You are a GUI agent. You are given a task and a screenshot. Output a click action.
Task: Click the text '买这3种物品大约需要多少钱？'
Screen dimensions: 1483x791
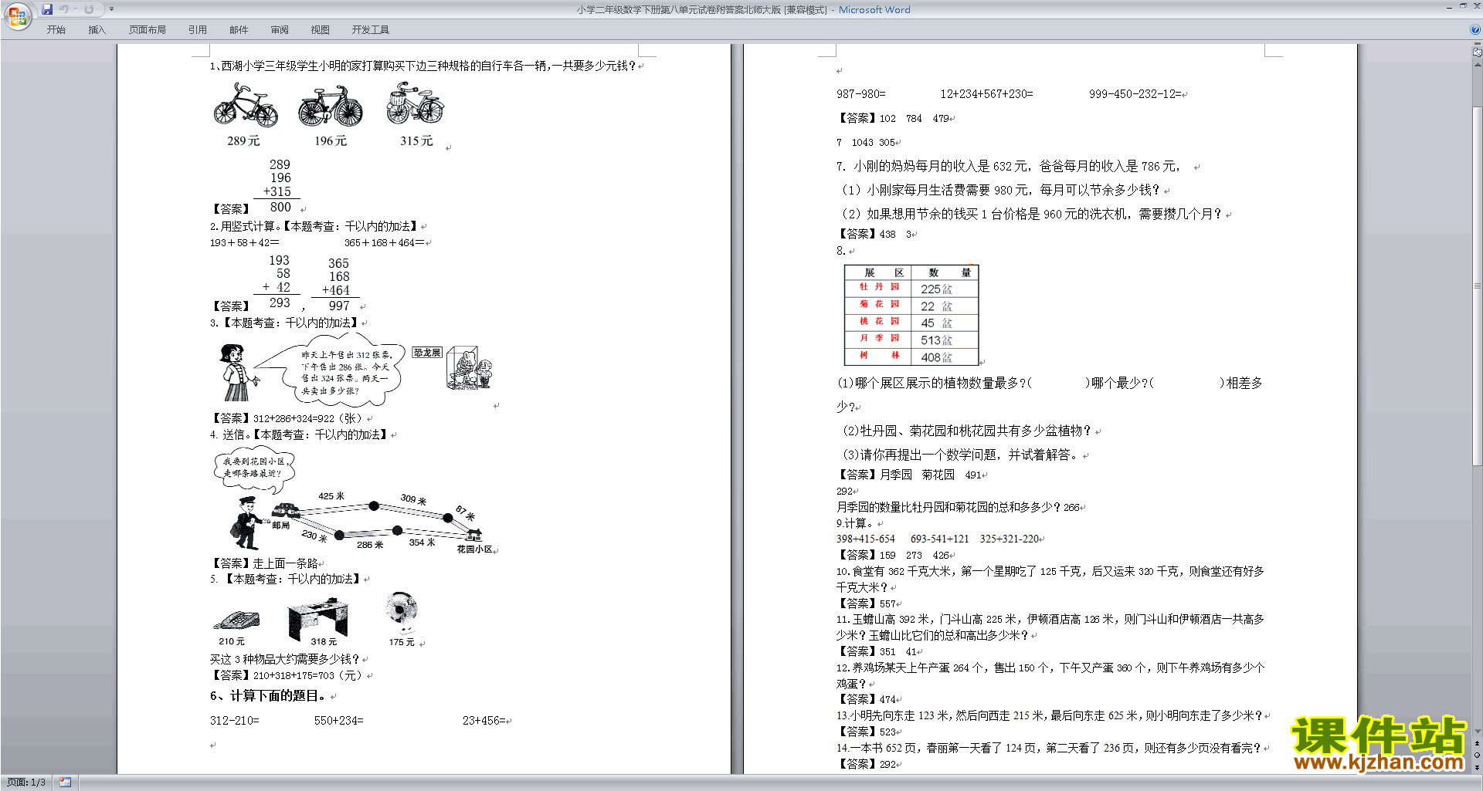[285, 659]
